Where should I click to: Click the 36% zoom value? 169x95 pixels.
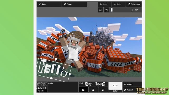(137, 10)
